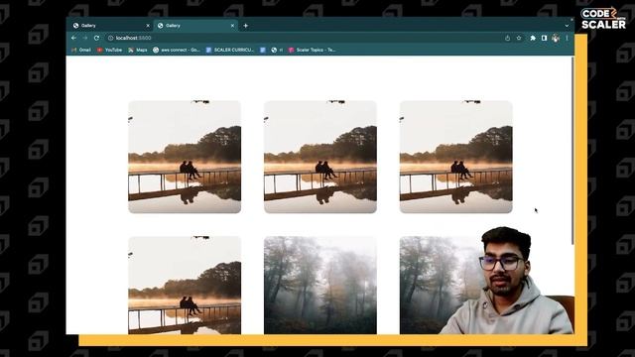Open the SCALER CURRICU... bookmark
635x357 pixels.
[229, 50]
